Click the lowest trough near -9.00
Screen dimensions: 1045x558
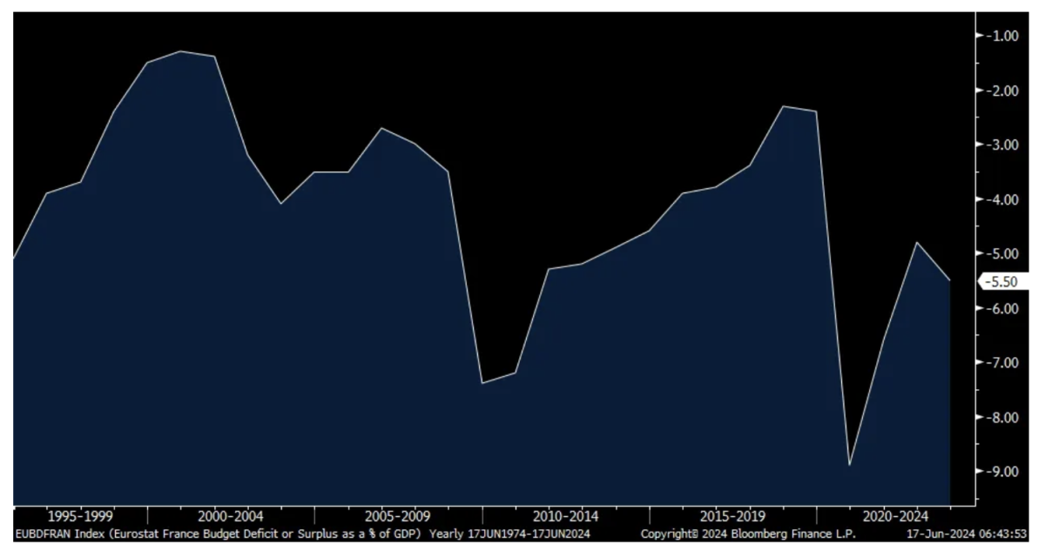coord(849,465)
